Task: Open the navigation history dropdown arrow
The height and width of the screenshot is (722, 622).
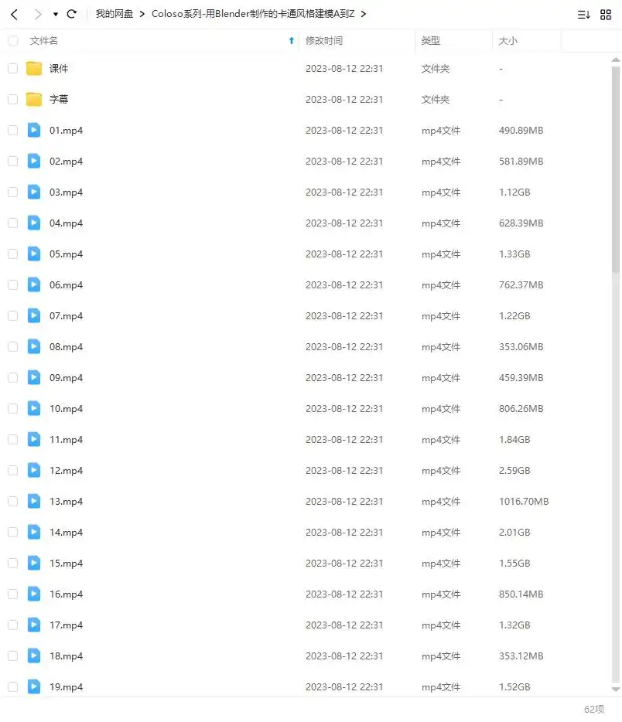Action: pyautogui.click(x=55, y=15)
